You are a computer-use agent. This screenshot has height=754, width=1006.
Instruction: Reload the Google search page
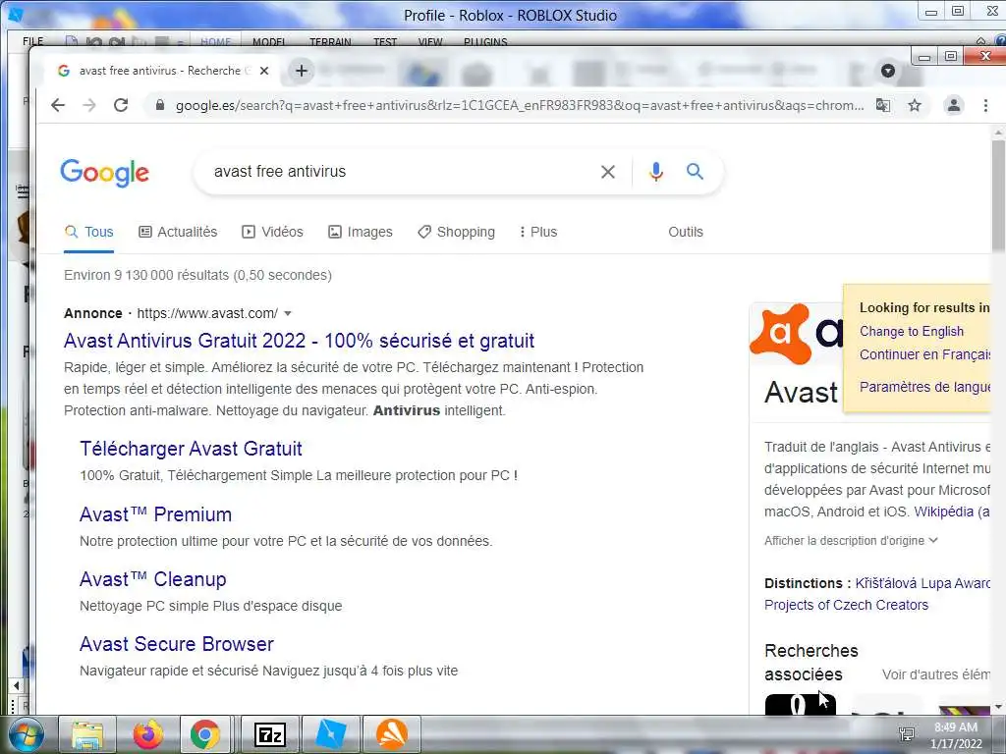pos(121,105)
